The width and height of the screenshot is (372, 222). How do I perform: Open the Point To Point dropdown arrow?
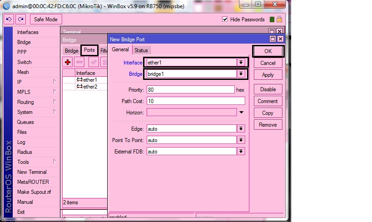click(241, 140)
